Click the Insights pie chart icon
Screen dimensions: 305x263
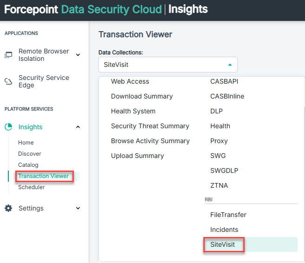tap(8, 127)
